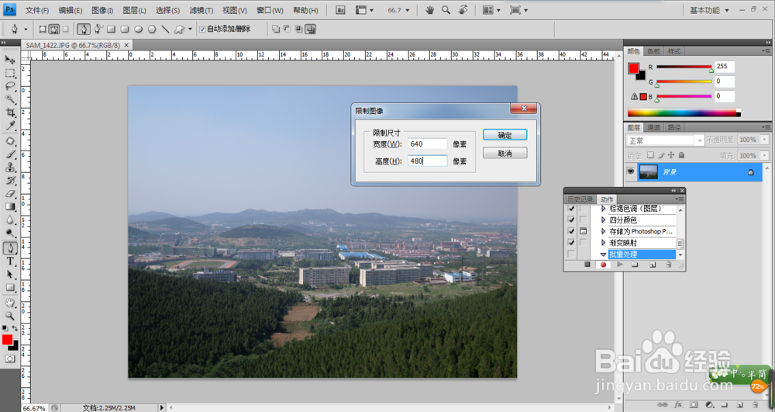Viewport: 775px width, 412px height.
Task: Expand the 存储为 Photoshop P... action
Action: coord(603,231)
